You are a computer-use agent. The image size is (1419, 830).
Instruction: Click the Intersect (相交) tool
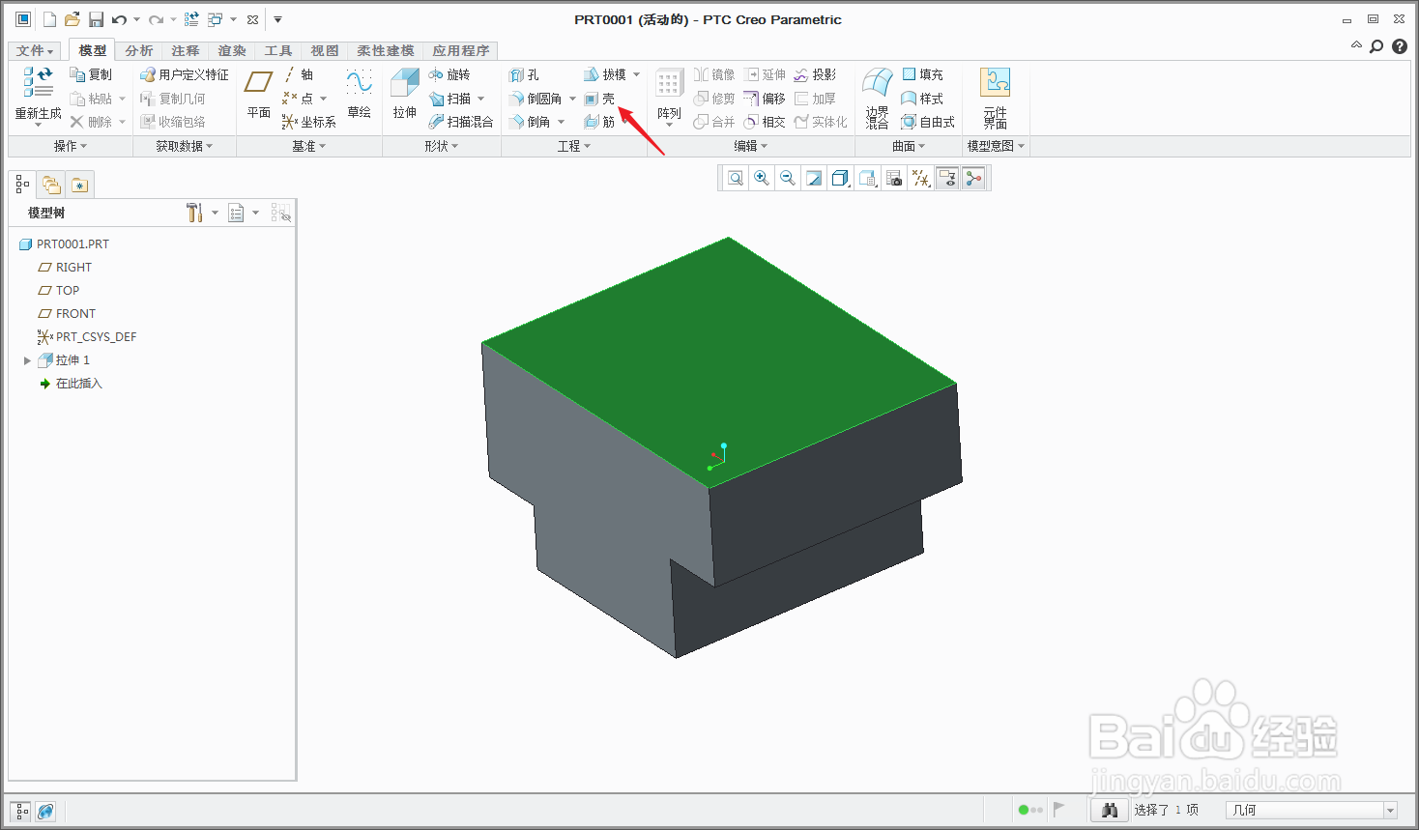coord(765,122)
